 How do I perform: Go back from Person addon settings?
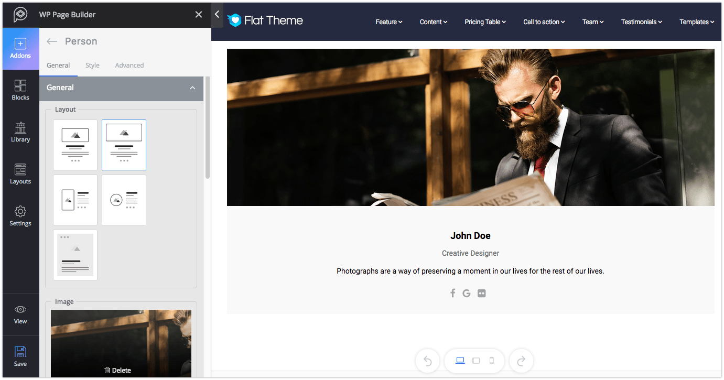pos(52,41)
